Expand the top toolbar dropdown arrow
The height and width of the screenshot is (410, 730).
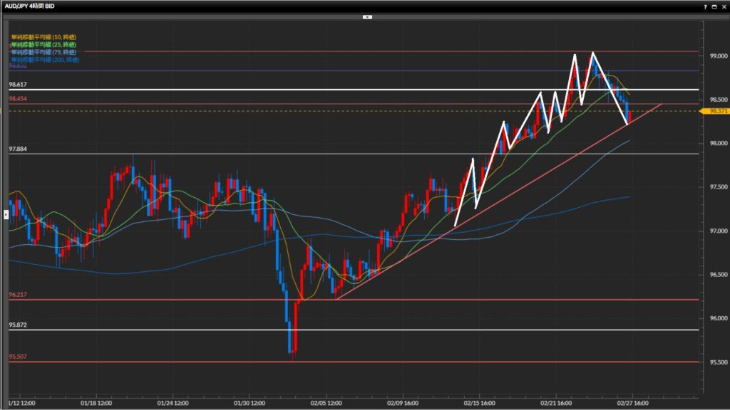point(366,16)
